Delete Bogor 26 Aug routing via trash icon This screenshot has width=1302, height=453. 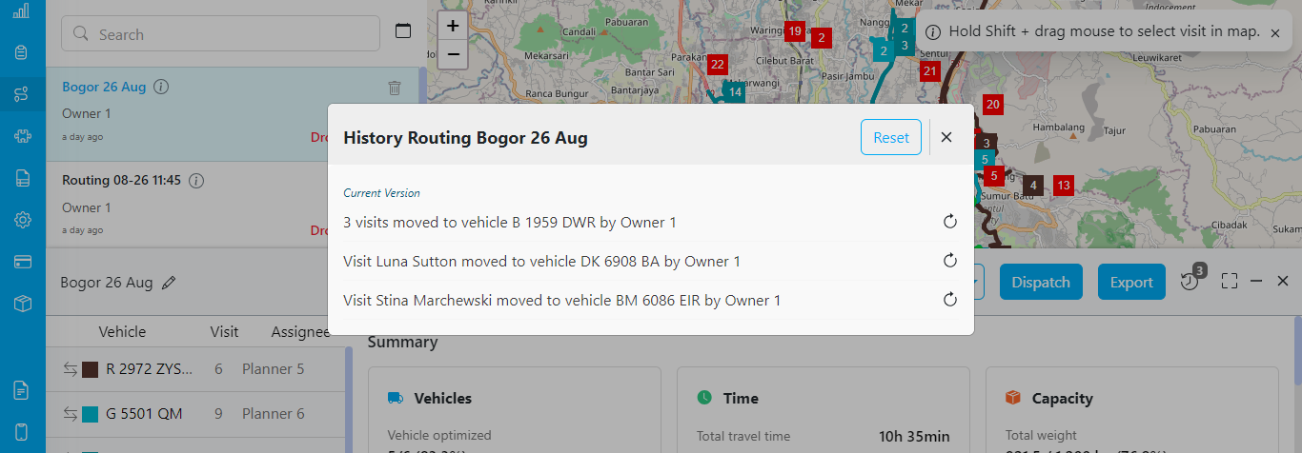395,88
